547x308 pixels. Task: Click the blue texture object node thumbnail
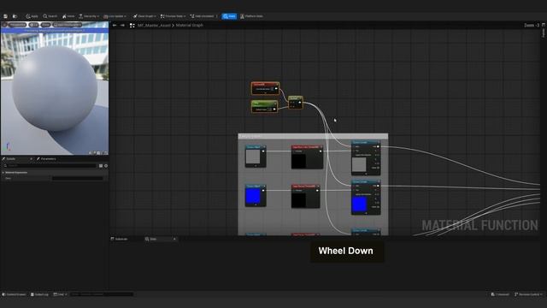pyautogui.click(x=253, y=196)
